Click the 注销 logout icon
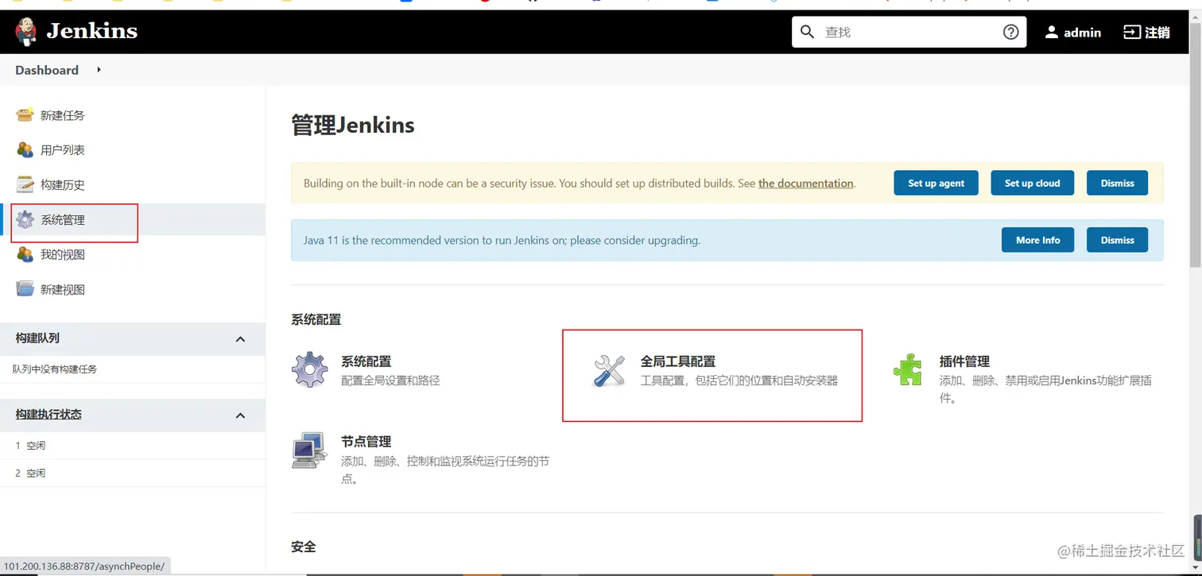The width and height of the screenshot is (1202, 576). (1131, 32)
